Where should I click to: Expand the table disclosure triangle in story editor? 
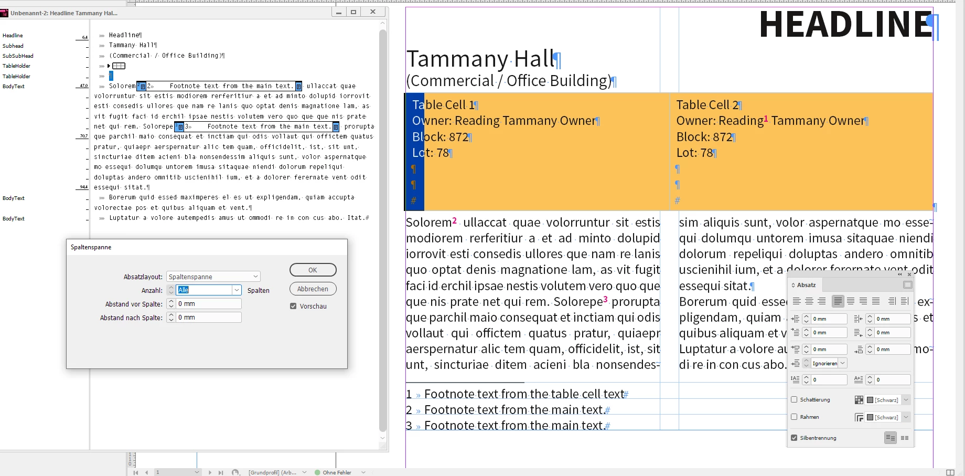click(x=109, y=66)
